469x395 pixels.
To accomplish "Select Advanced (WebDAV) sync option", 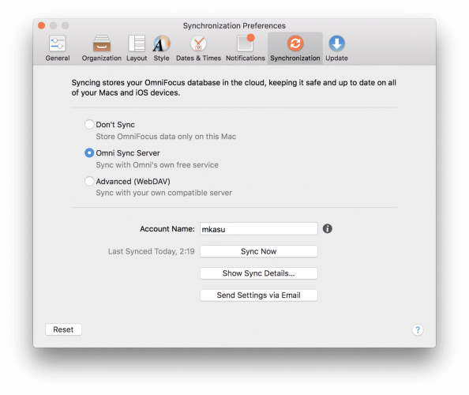I will pyautogui.click(x=89, y=181).
